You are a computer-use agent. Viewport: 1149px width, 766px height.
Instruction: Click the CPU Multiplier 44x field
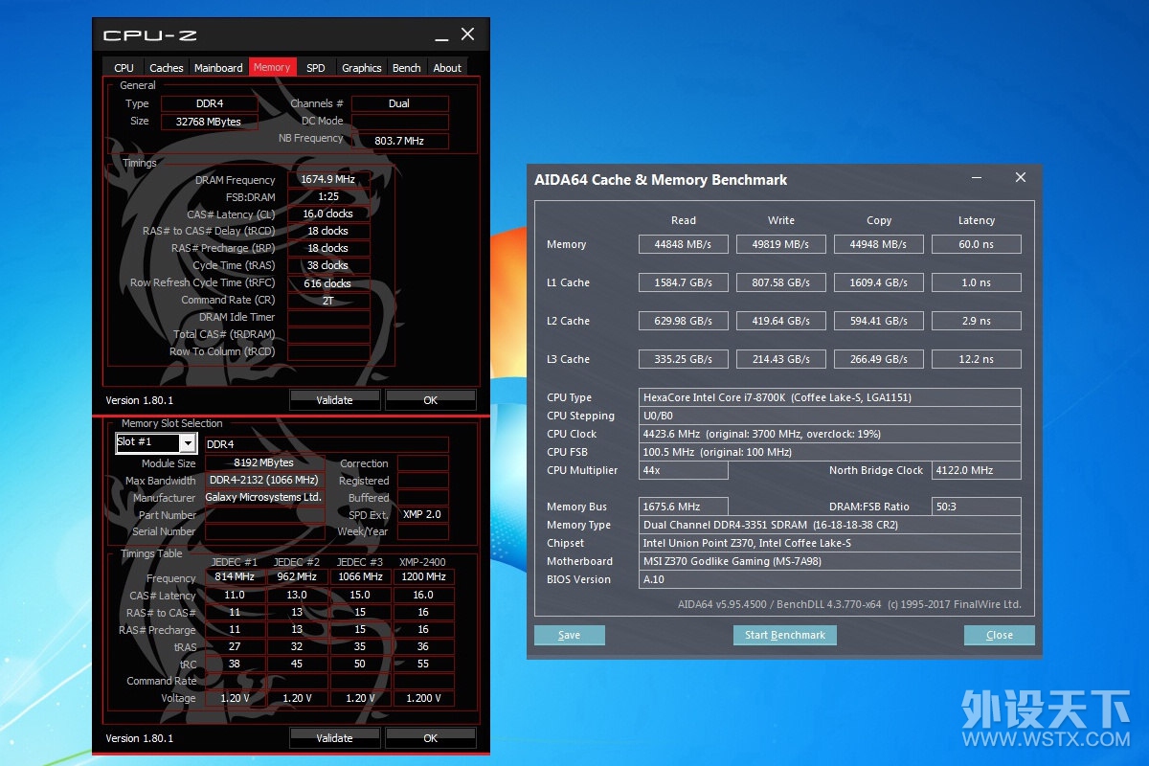pos(684,470)
